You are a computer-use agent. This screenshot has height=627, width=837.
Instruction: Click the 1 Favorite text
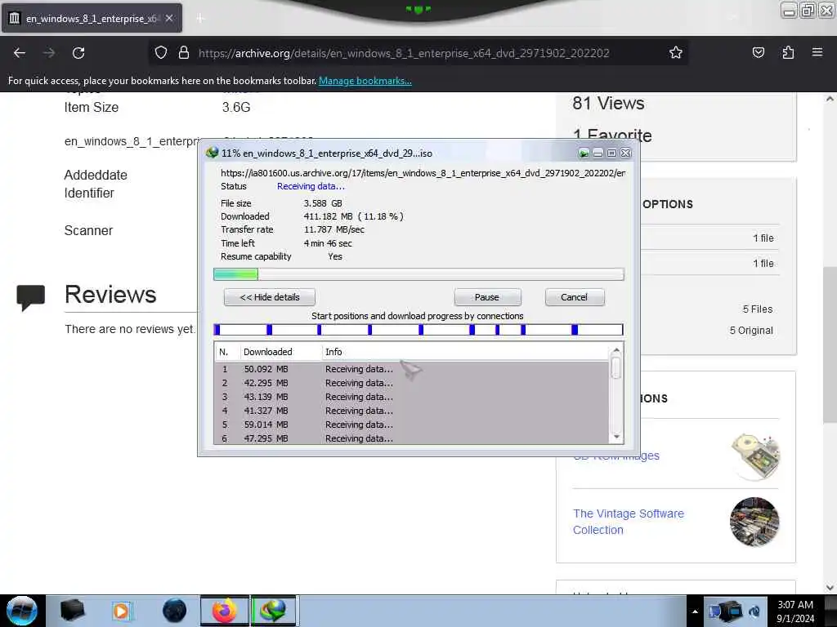click(x=612, y=136)
